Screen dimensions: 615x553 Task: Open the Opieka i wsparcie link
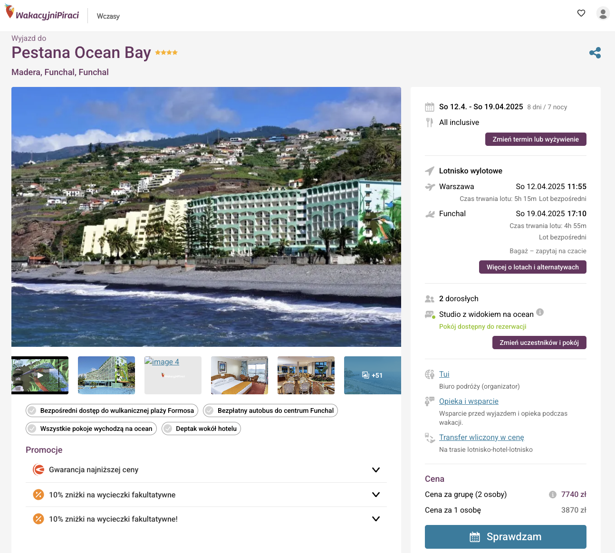pyautogui.click(x=469, y=401)
